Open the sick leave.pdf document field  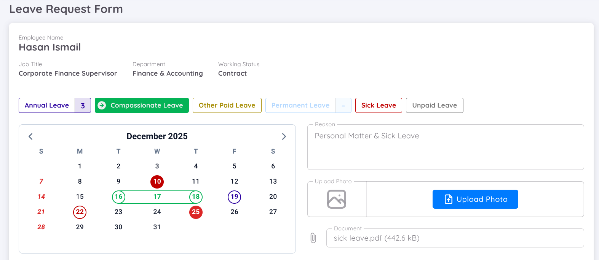[455, 238]
